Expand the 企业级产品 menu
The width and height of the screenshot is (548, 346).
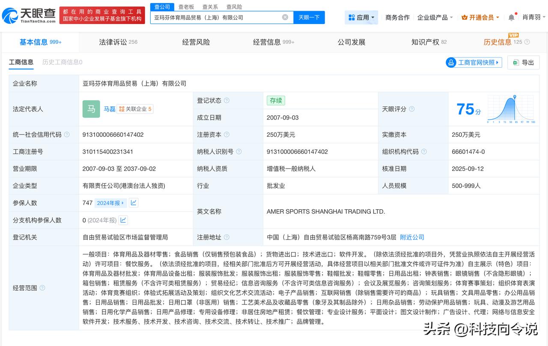[435, 18]
